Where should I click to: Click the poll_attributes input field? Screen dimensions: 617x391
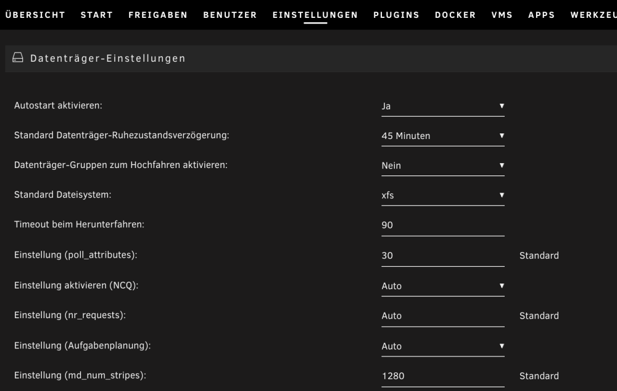click(x=442, y=256)
